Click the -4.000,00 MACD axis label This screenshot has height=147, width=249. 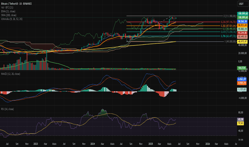[242, 98]
